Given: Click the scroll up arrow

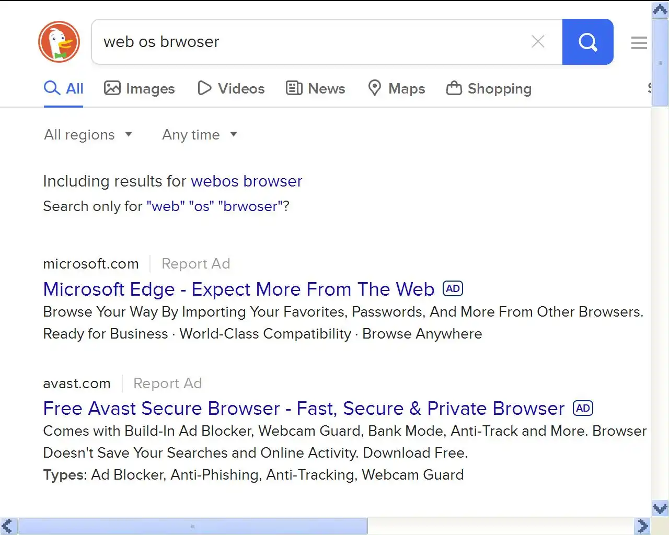Looking at the screenshot, I should click(x=660, y=9).
